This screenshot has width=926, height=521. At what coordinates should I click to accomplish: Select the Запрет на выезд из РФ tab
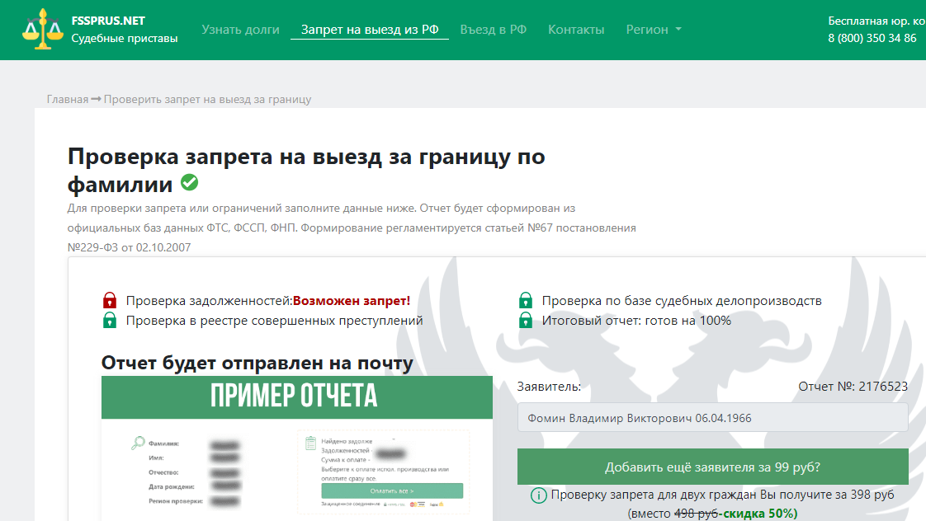[x=370, y=29]
